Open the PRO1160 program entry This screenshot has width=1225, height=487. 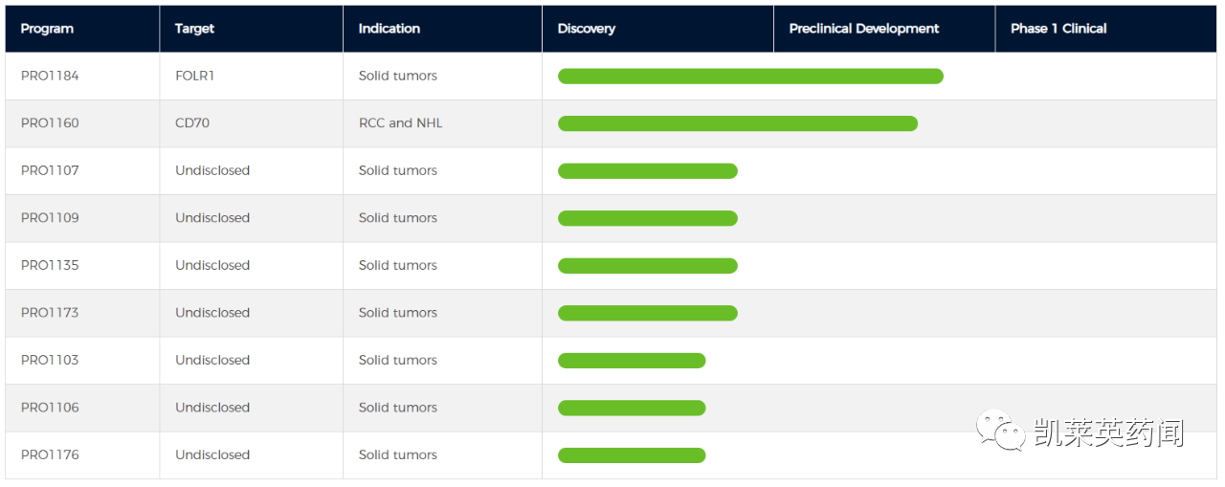pos(50,123)
